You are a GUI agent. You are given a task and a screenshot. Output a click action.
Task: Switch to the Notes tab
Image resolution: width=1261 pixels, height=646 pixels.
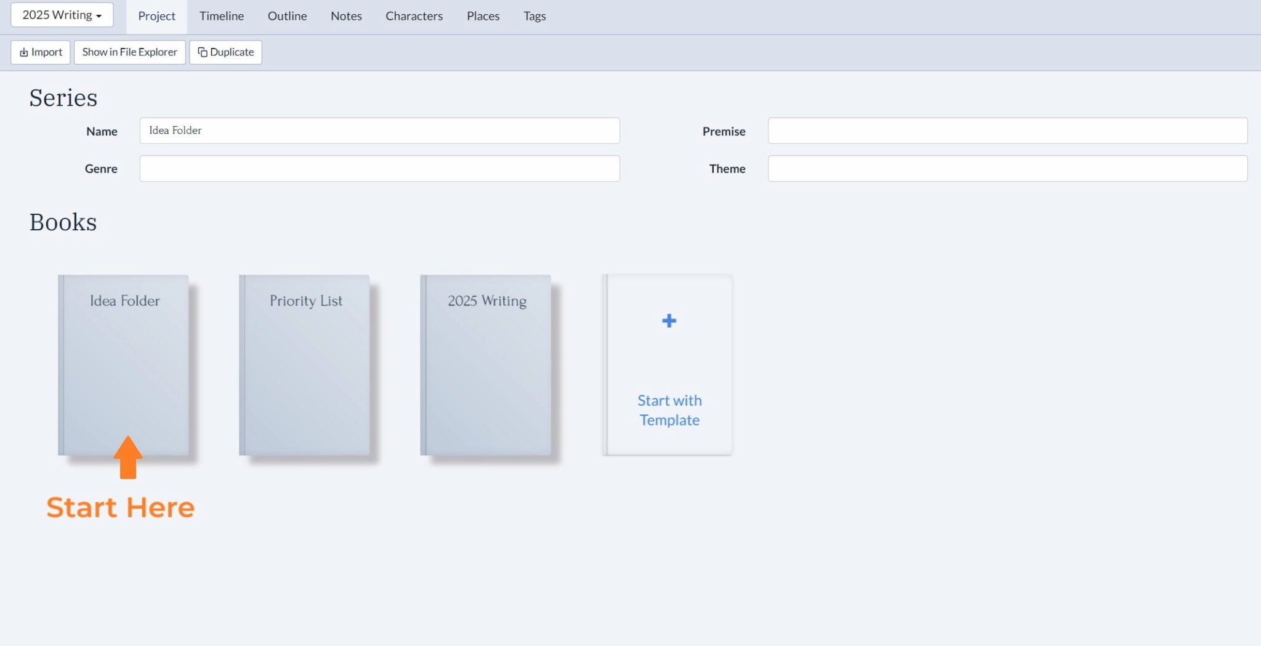coord(346,16)
